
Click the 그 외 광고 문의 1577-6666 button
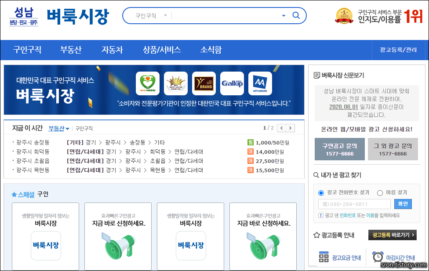(x=393, y=149)
